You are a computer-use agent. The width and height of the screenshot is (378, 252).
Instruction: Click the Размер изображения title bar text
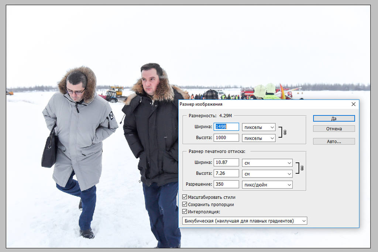point(201,104)
